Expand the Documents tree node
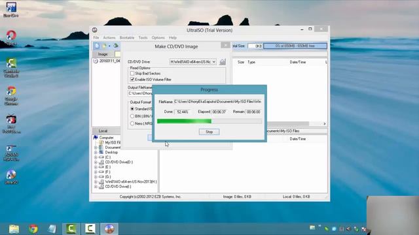Image resolution: width=419 pixels, height=235 pixels. (x=96, y=148)
